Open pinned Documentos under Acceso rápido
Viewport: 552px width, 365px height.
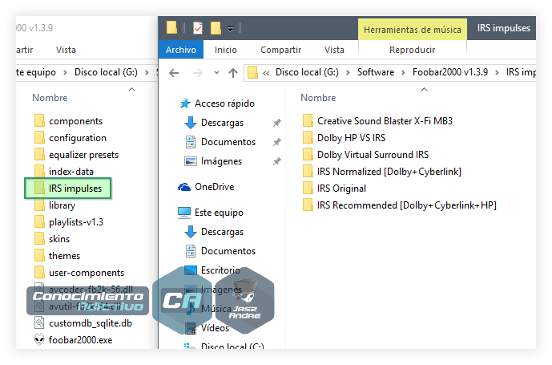coord(220,142)
